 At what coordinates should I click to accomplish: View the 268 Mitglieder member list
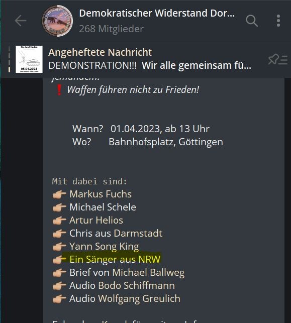click(x=111, y=29)
